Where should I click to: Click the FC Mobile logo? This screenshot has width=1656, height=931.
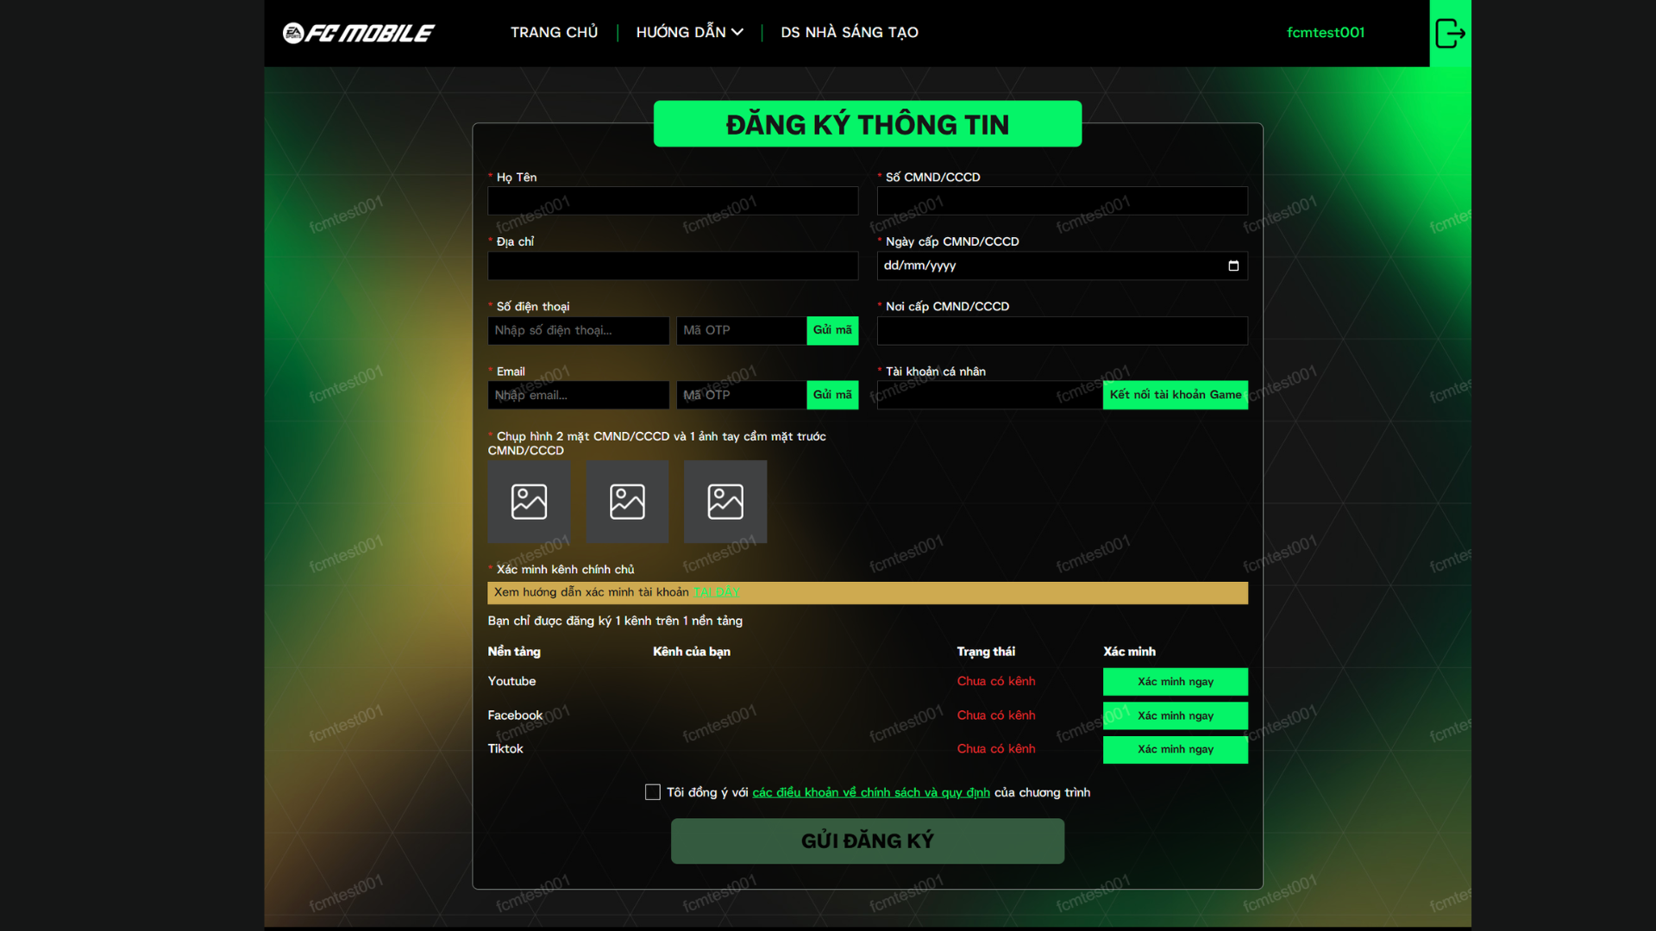[359, 33]
